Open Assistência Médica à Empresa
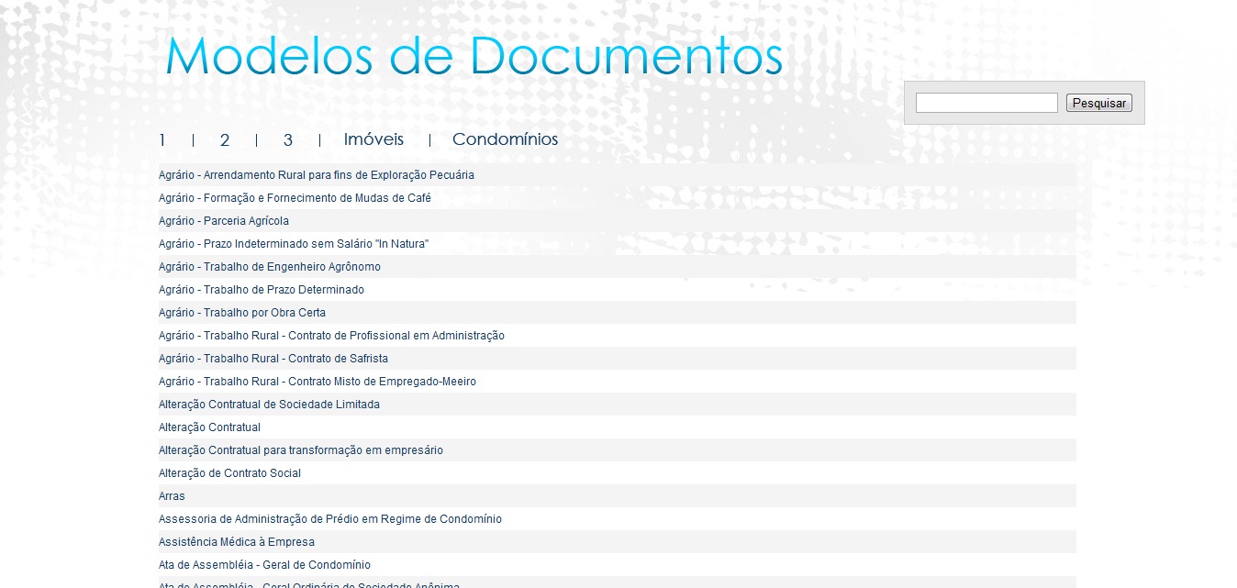 coord(237,541)
